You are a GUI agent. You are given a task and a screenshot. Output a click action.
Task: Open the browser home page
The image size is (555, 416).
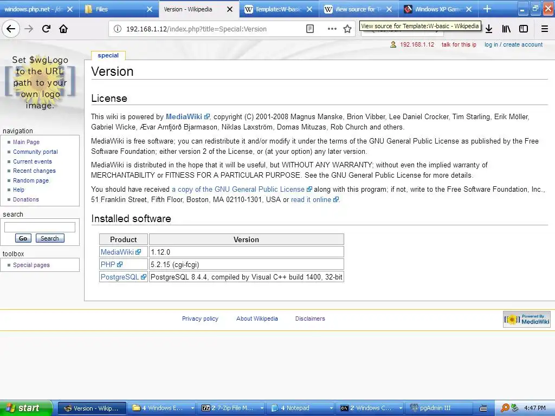[63, 29]
